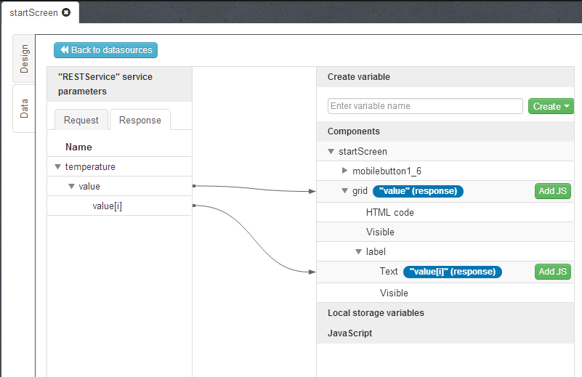Collapse the value node in response tree
This screenshot has height=377, width=582.
click(71, 187)
